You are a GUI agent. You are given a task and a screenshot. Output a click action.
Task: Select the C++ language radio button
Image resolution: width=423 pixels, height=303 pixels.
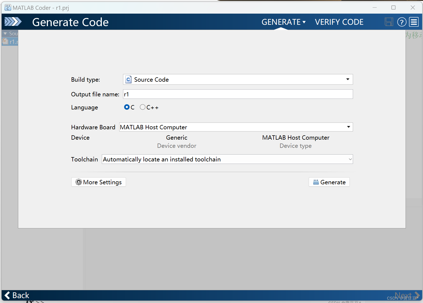pos(143,107)
